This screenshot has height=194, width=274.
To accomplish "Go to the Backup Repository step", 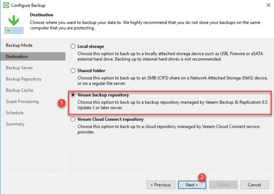I will (x=23, y=79).
